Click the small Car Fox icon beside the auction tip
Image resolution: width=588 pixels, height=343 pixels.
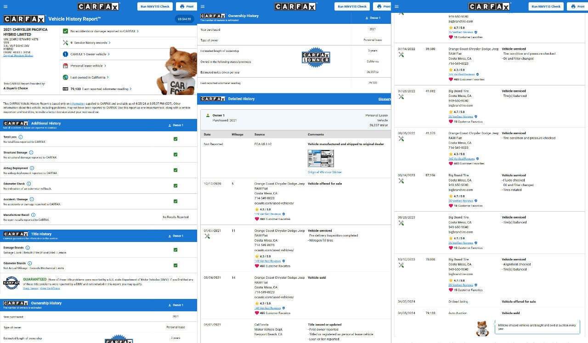(x=482, y=329)
